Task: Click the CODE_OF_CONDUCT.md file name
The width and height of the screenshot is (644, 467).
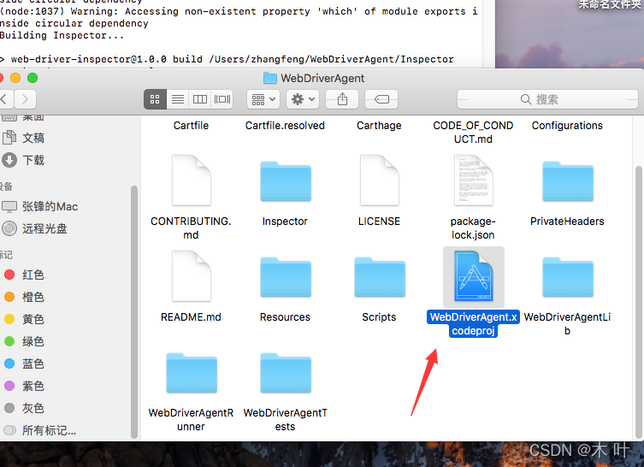Action: click(x=473, y=133)
